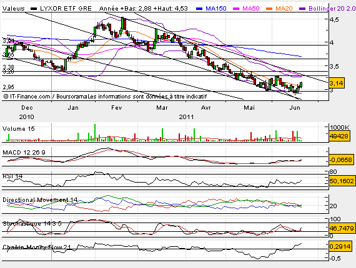Click the purple Bollinger legend swatch
Screen dimensions: 356x268
tap(302, 9)
